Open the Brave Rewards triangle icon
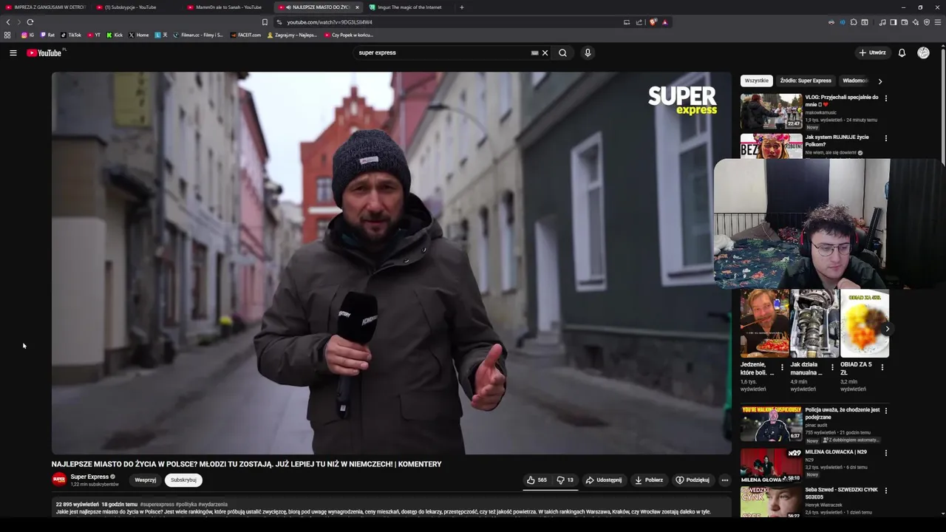 coord(665,21)
